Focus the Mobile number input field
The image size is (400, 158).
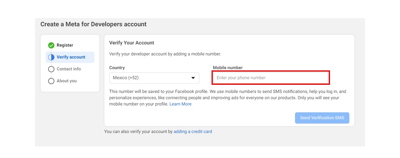click(271, 78)
